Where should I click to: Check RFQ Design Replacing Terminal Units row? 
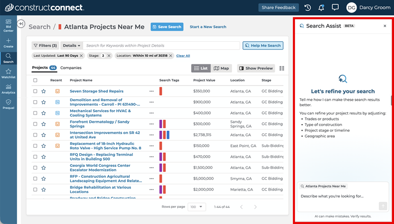click(35, 157)
